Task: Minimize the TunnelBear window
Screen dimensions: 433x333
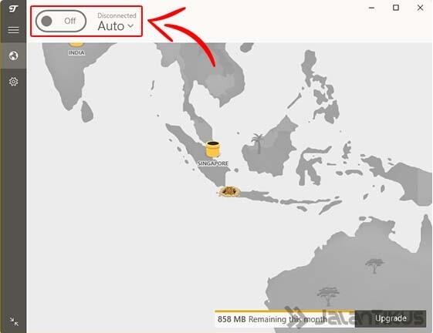Action: pos(372,8)
